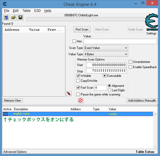160x156 pixels.
Task: Toggle the Fast Scan checkbox
Action: pyautogui.click(x=78, y=88)
